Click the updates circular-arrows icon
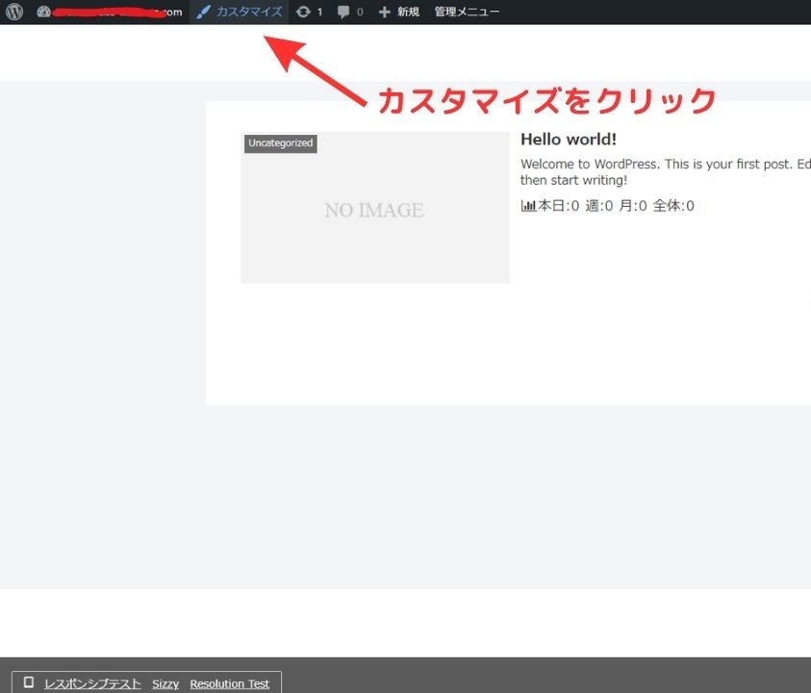The image size is (811, 693). pos(303,12)
